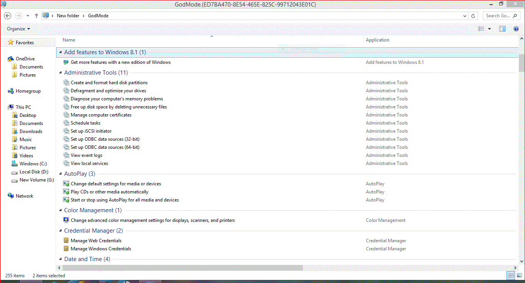Open the Windows (C:) drive

coord(33,164)
